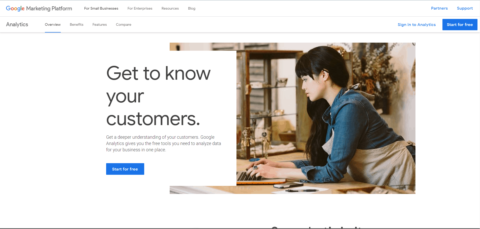Switch to the Benefits tab
This screenshot has height=229, width=480.
click(77, 24)
